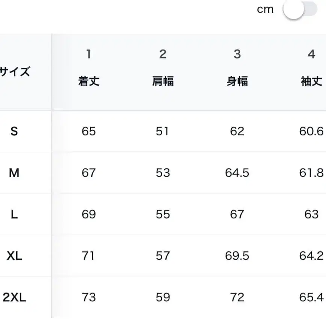Select the L size row label
Image resolution: width=326 pixels, height=326 pixels.
pyautogui.click(x=14, y=214)
